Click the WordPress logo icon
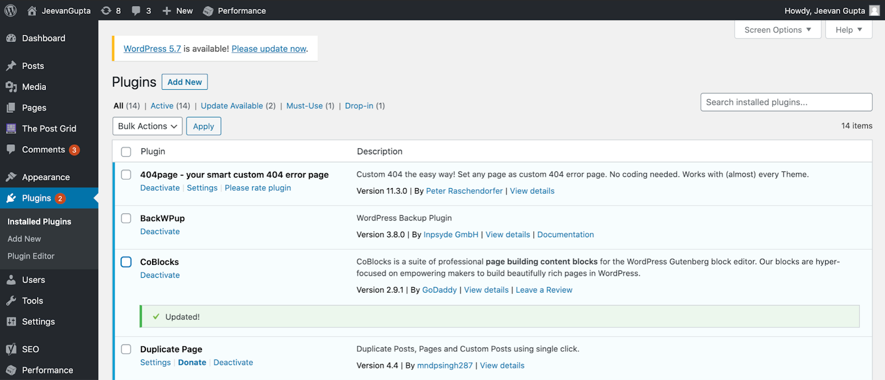Viewport: 885px width, 380px height. coord(11,11)
